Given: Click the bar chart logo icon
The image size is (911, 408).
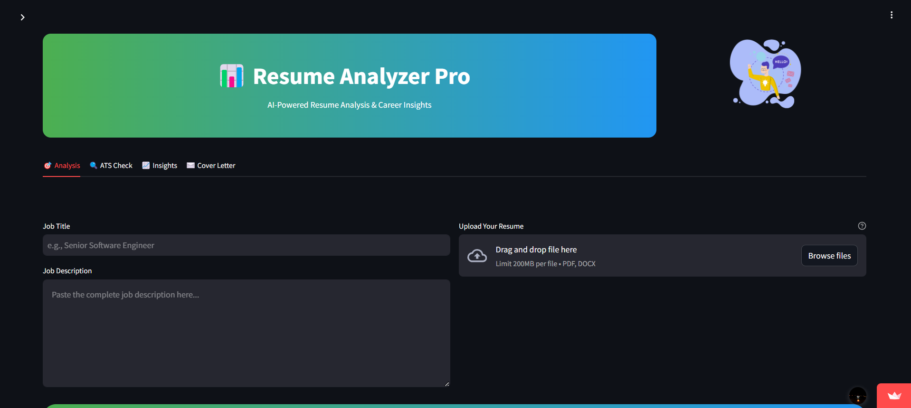Looking at the screenshot, I should click(232, 76).
